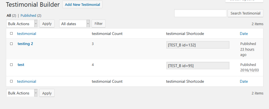Click header 'testimonial Shortcode' column label
This screenshot has height=109, width=269.
pos(185,34)
